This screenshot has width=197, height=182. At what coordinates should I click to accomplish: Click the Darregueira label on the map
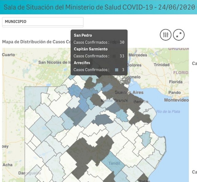click(30, 173)
